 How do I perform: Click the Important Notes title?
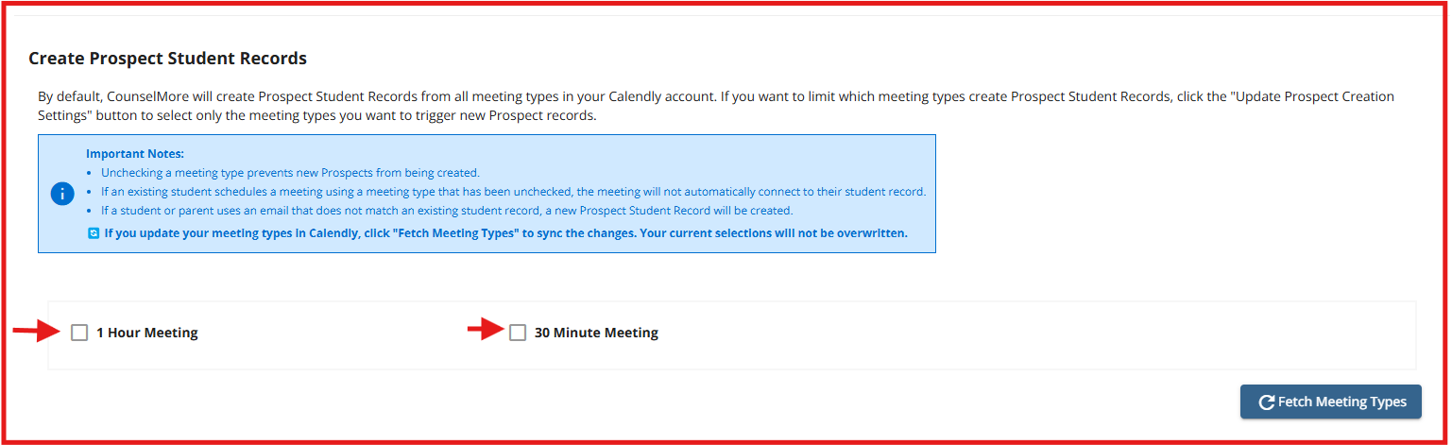(134, 153)
